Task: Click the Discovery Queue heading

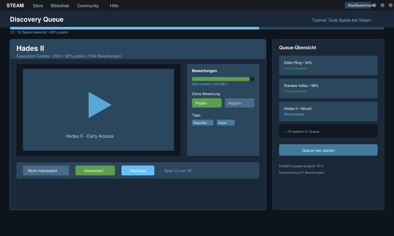Action: pos(36,20)
